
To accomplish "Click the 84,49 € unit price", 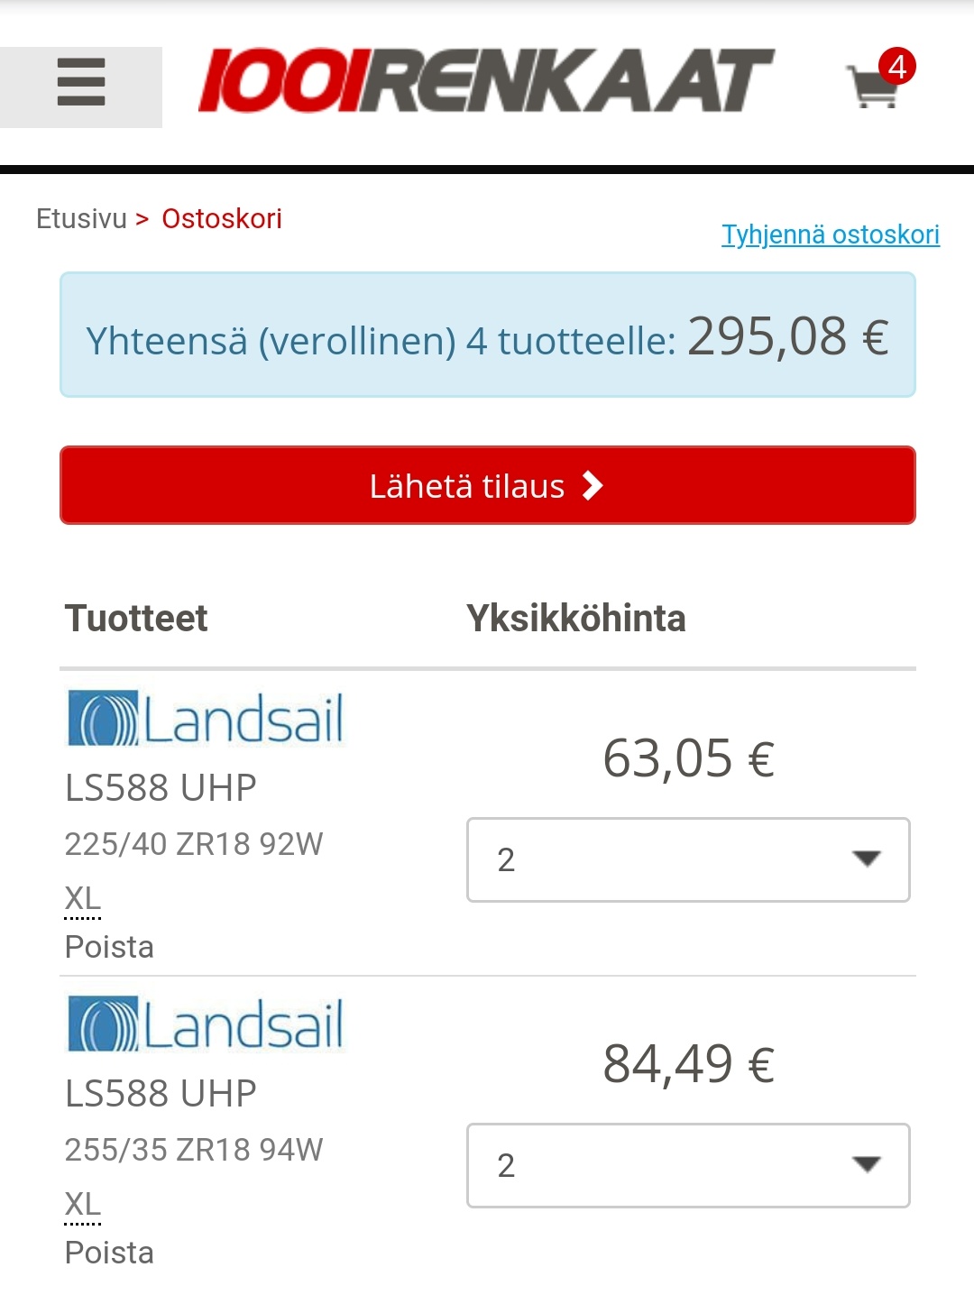I will click(x=688, y=1064).
